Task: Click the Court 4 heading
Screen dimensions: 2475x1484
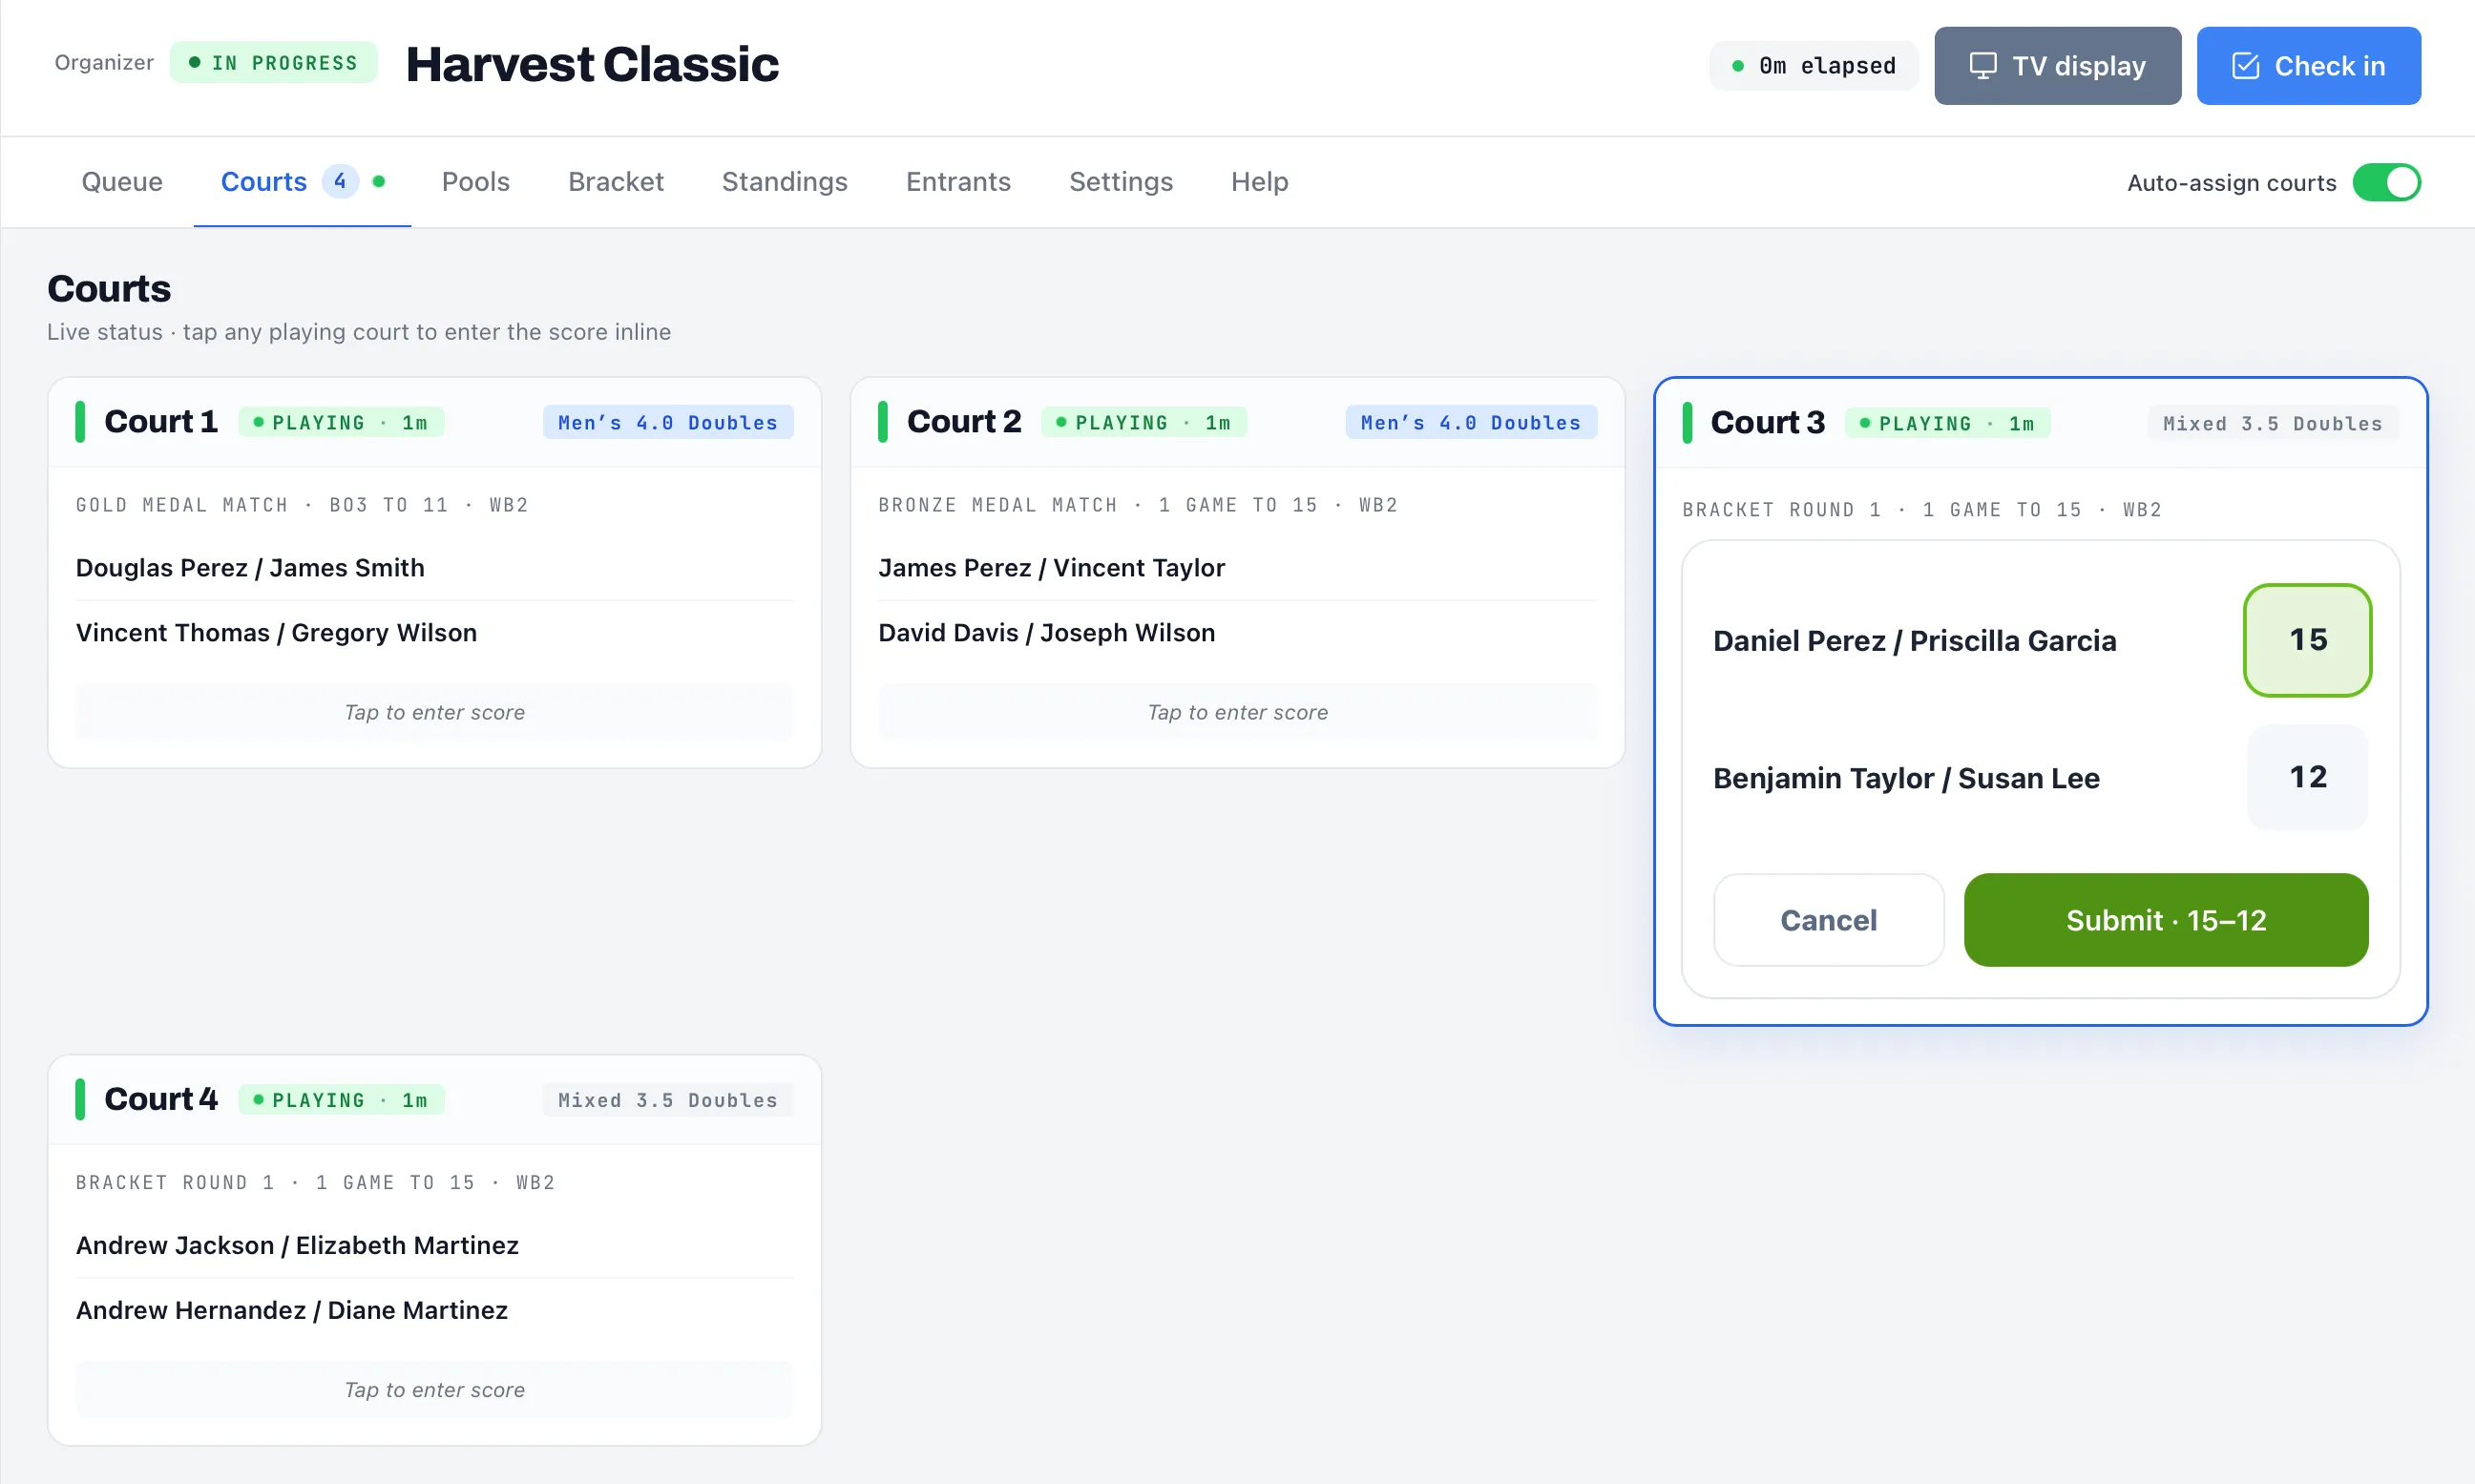Action: [161, 1099]
